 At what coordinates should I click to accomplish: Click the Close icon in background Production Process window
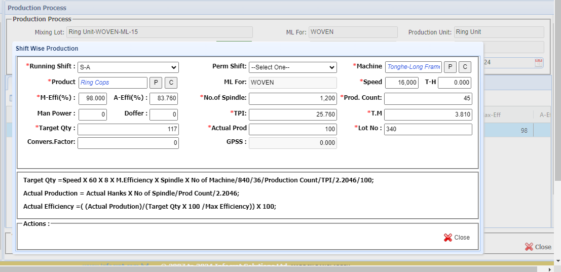pyautogui.click(x=529, y=247)
